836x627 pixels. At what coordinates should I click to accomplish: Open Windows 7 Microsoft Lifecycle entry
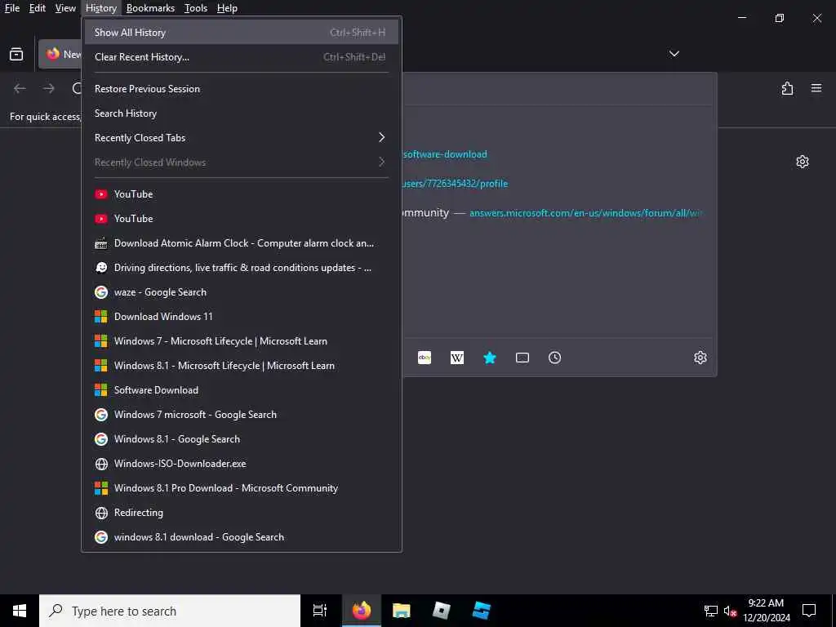click(x=241, y=342)
